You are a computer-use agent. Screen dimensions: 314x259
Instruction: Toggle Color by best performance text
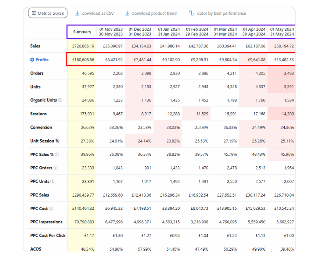point(221,13)
